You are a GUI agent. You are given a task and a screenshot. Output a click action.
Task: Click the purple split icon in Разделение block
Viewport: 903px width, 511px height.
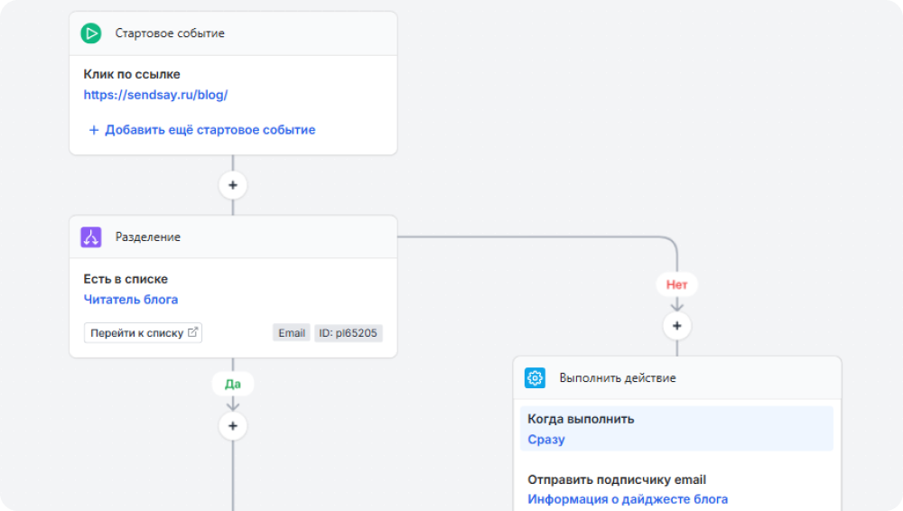click(91, 237)
